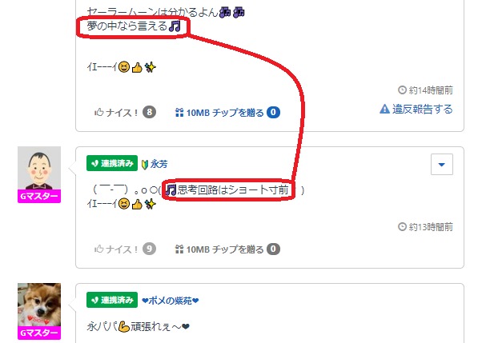The image size is (478, 343).
Task: Click clock icon next to 約14時間前
Action: pyautogui.click(x=402, y=90)
